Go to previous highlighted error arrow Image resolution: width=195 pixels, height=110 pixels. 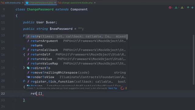(188, 8)
